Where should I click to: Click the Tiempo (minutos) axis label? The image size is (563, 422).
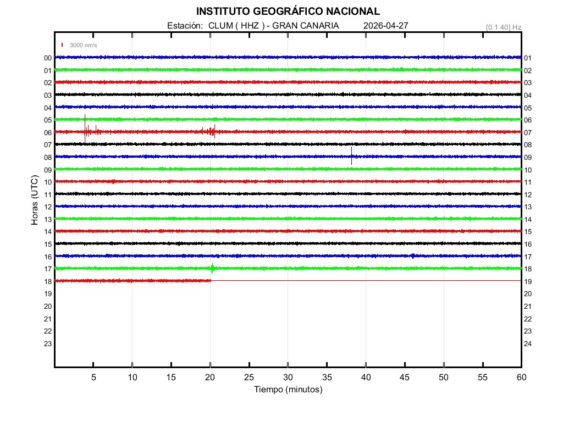pos(288,390)
